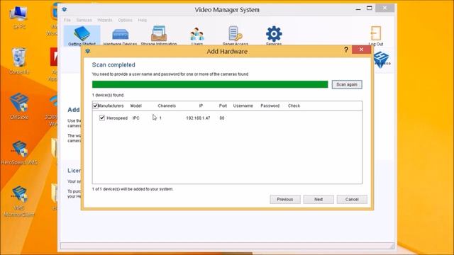Click the Add Hardware dialog title icon
The height and width of the screenshot is (255, 454).
coord(88,51)
